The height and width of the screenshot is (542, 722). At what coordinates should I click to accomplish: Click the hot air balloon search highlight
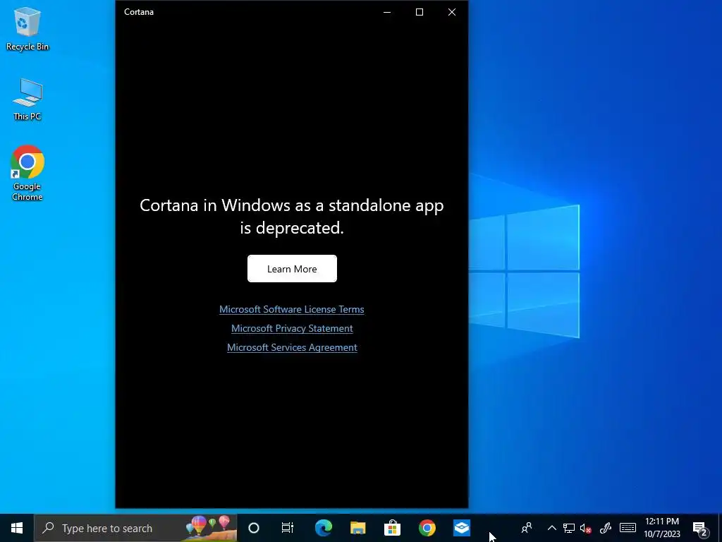209,527
